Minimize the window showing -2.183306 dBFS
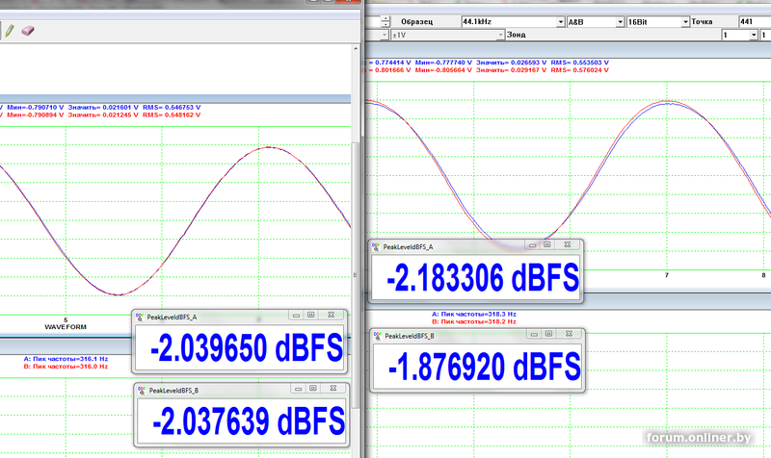Image resolution: width=771 pixels, height=458 pixels. pyautogui.click(x=530, y=246)
